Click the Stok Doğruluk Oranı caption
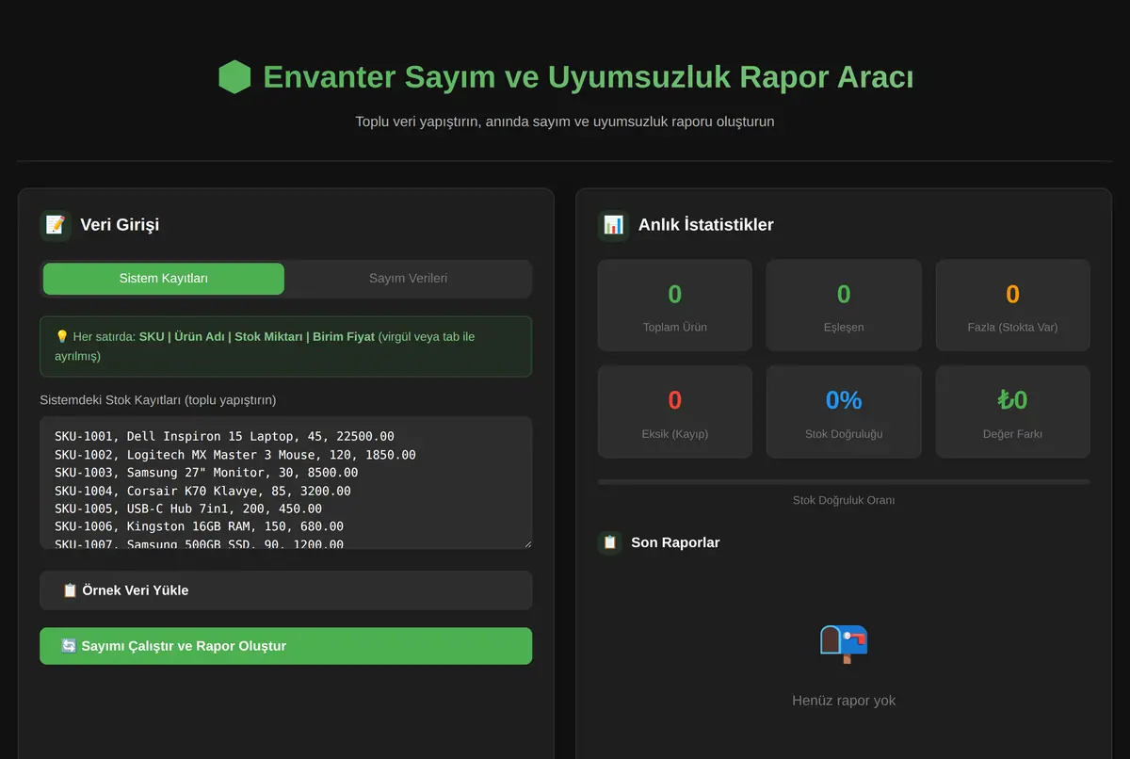 (x=844, y=500)
